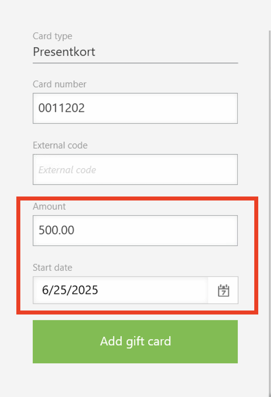Click the 500.00 amount value
The height and width of the screenshot is (397, 271).
click(x=57, y=230)
